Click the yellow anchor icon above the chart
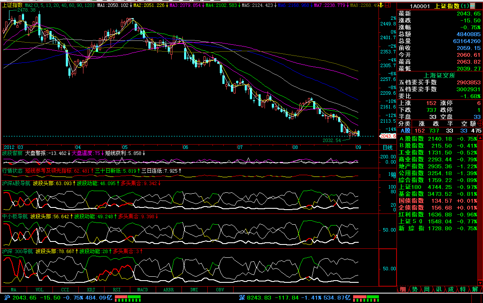 381,5
